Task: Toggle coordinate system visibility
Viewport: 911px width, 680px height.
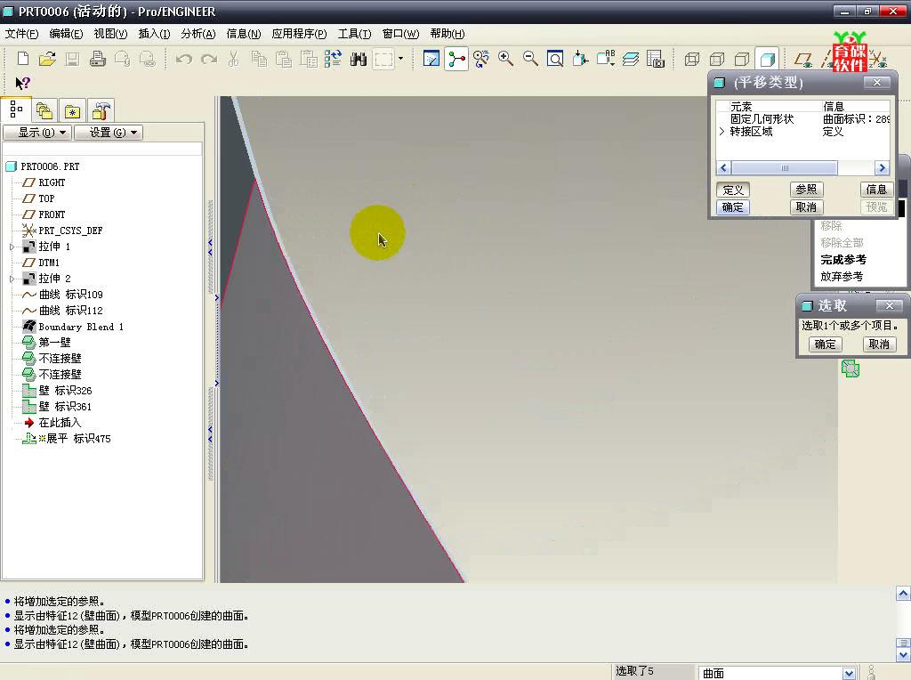Action: click(x=877, y=59)
